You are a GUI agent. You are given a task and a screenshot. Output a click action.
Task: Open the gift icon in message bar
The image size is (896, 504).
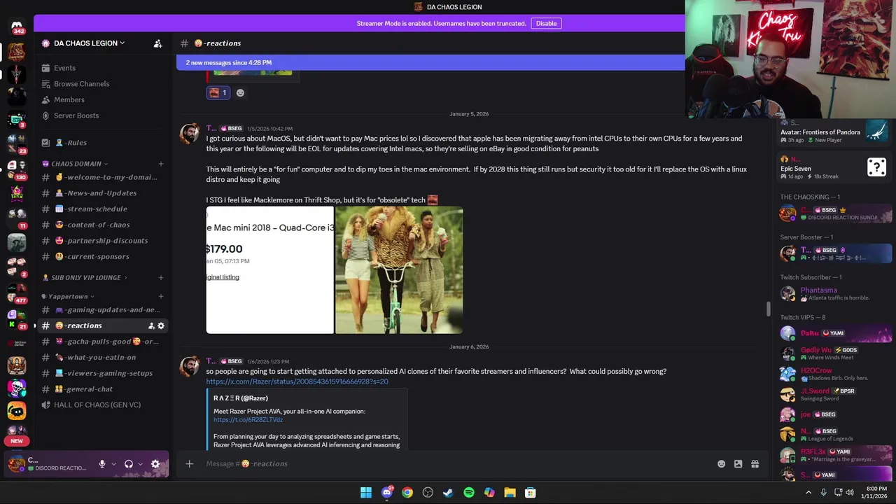point(755,463)
